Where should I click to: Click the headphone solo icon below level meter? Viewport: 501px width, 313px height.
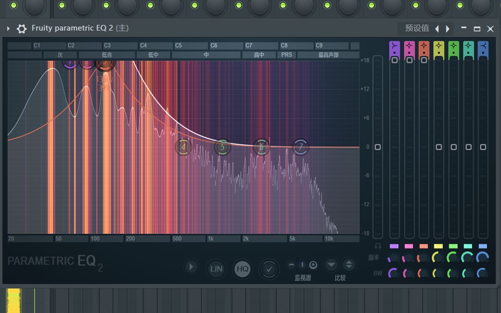point(378,246)
